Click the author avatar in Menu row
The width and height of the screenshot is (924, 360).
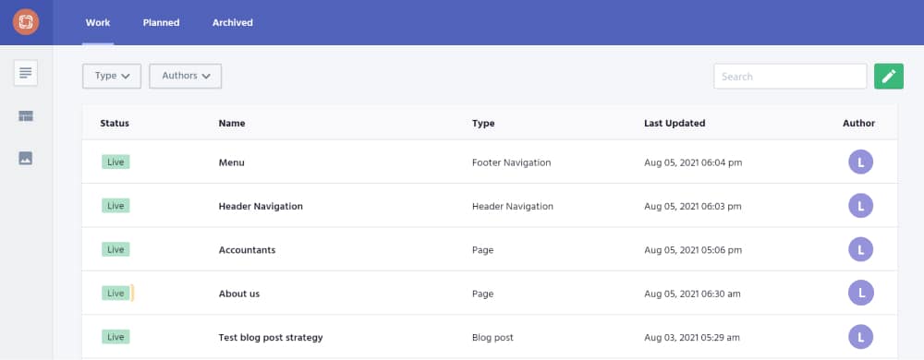tap(860, 162)
